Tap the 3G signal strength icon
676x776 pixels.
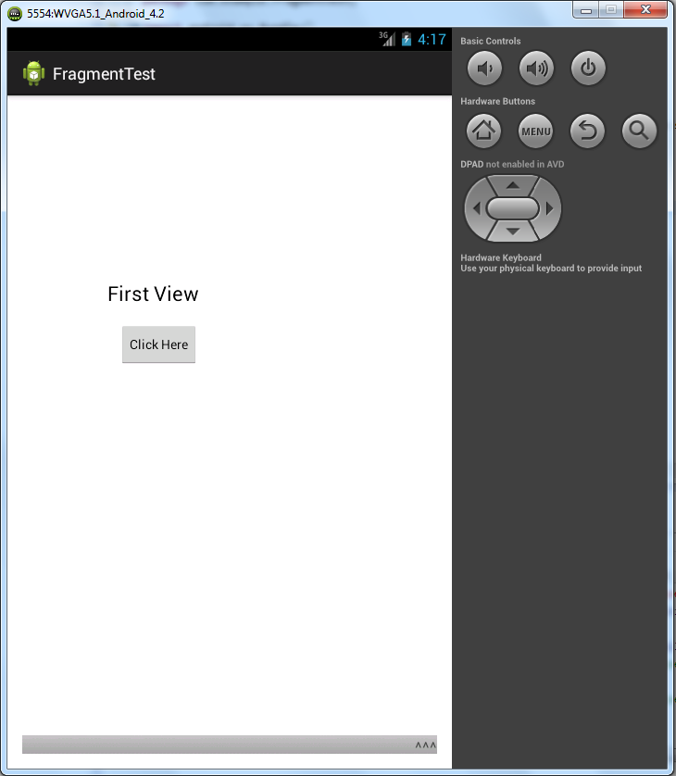387,39
